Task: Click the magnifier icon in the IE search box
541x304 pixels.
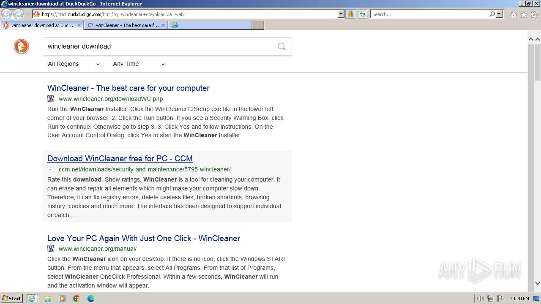Action: click(492, 14)
